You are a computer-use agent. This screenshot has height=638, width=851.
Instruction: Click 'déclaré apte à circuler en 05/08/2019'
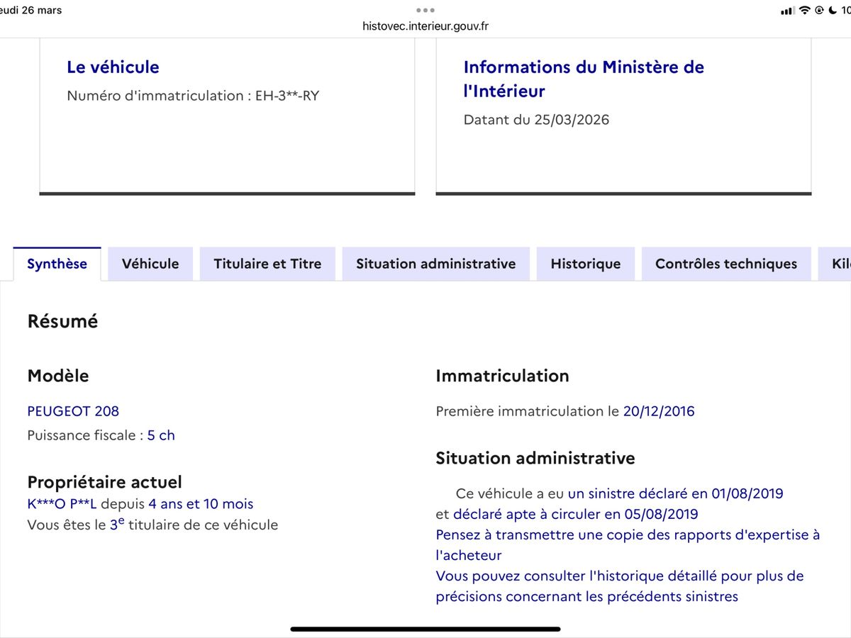click(x=576, y=514)
